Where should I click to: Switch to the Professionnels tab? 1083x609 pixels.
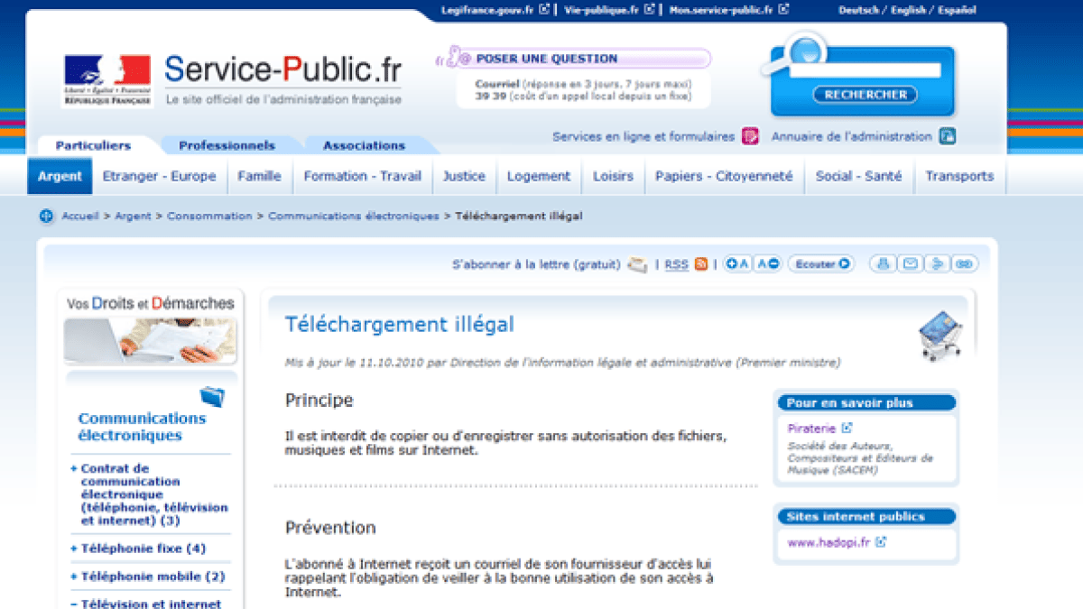coord(227,145)
